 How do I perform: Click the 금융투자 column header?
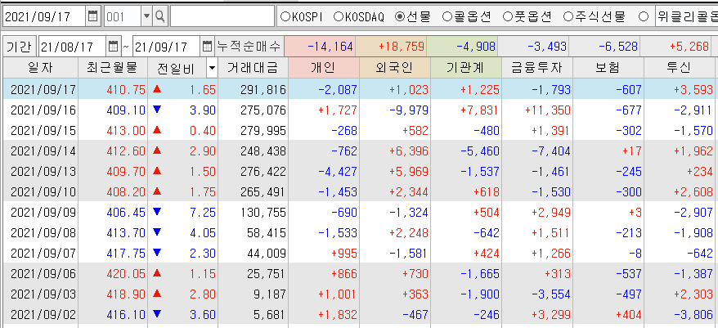[536, 68]
